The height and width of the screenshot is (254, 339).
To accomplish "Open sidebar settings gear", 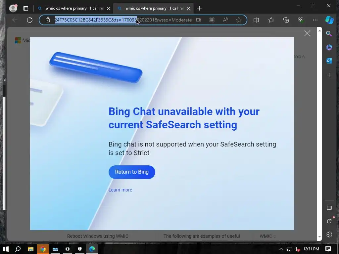I will 329,234.
